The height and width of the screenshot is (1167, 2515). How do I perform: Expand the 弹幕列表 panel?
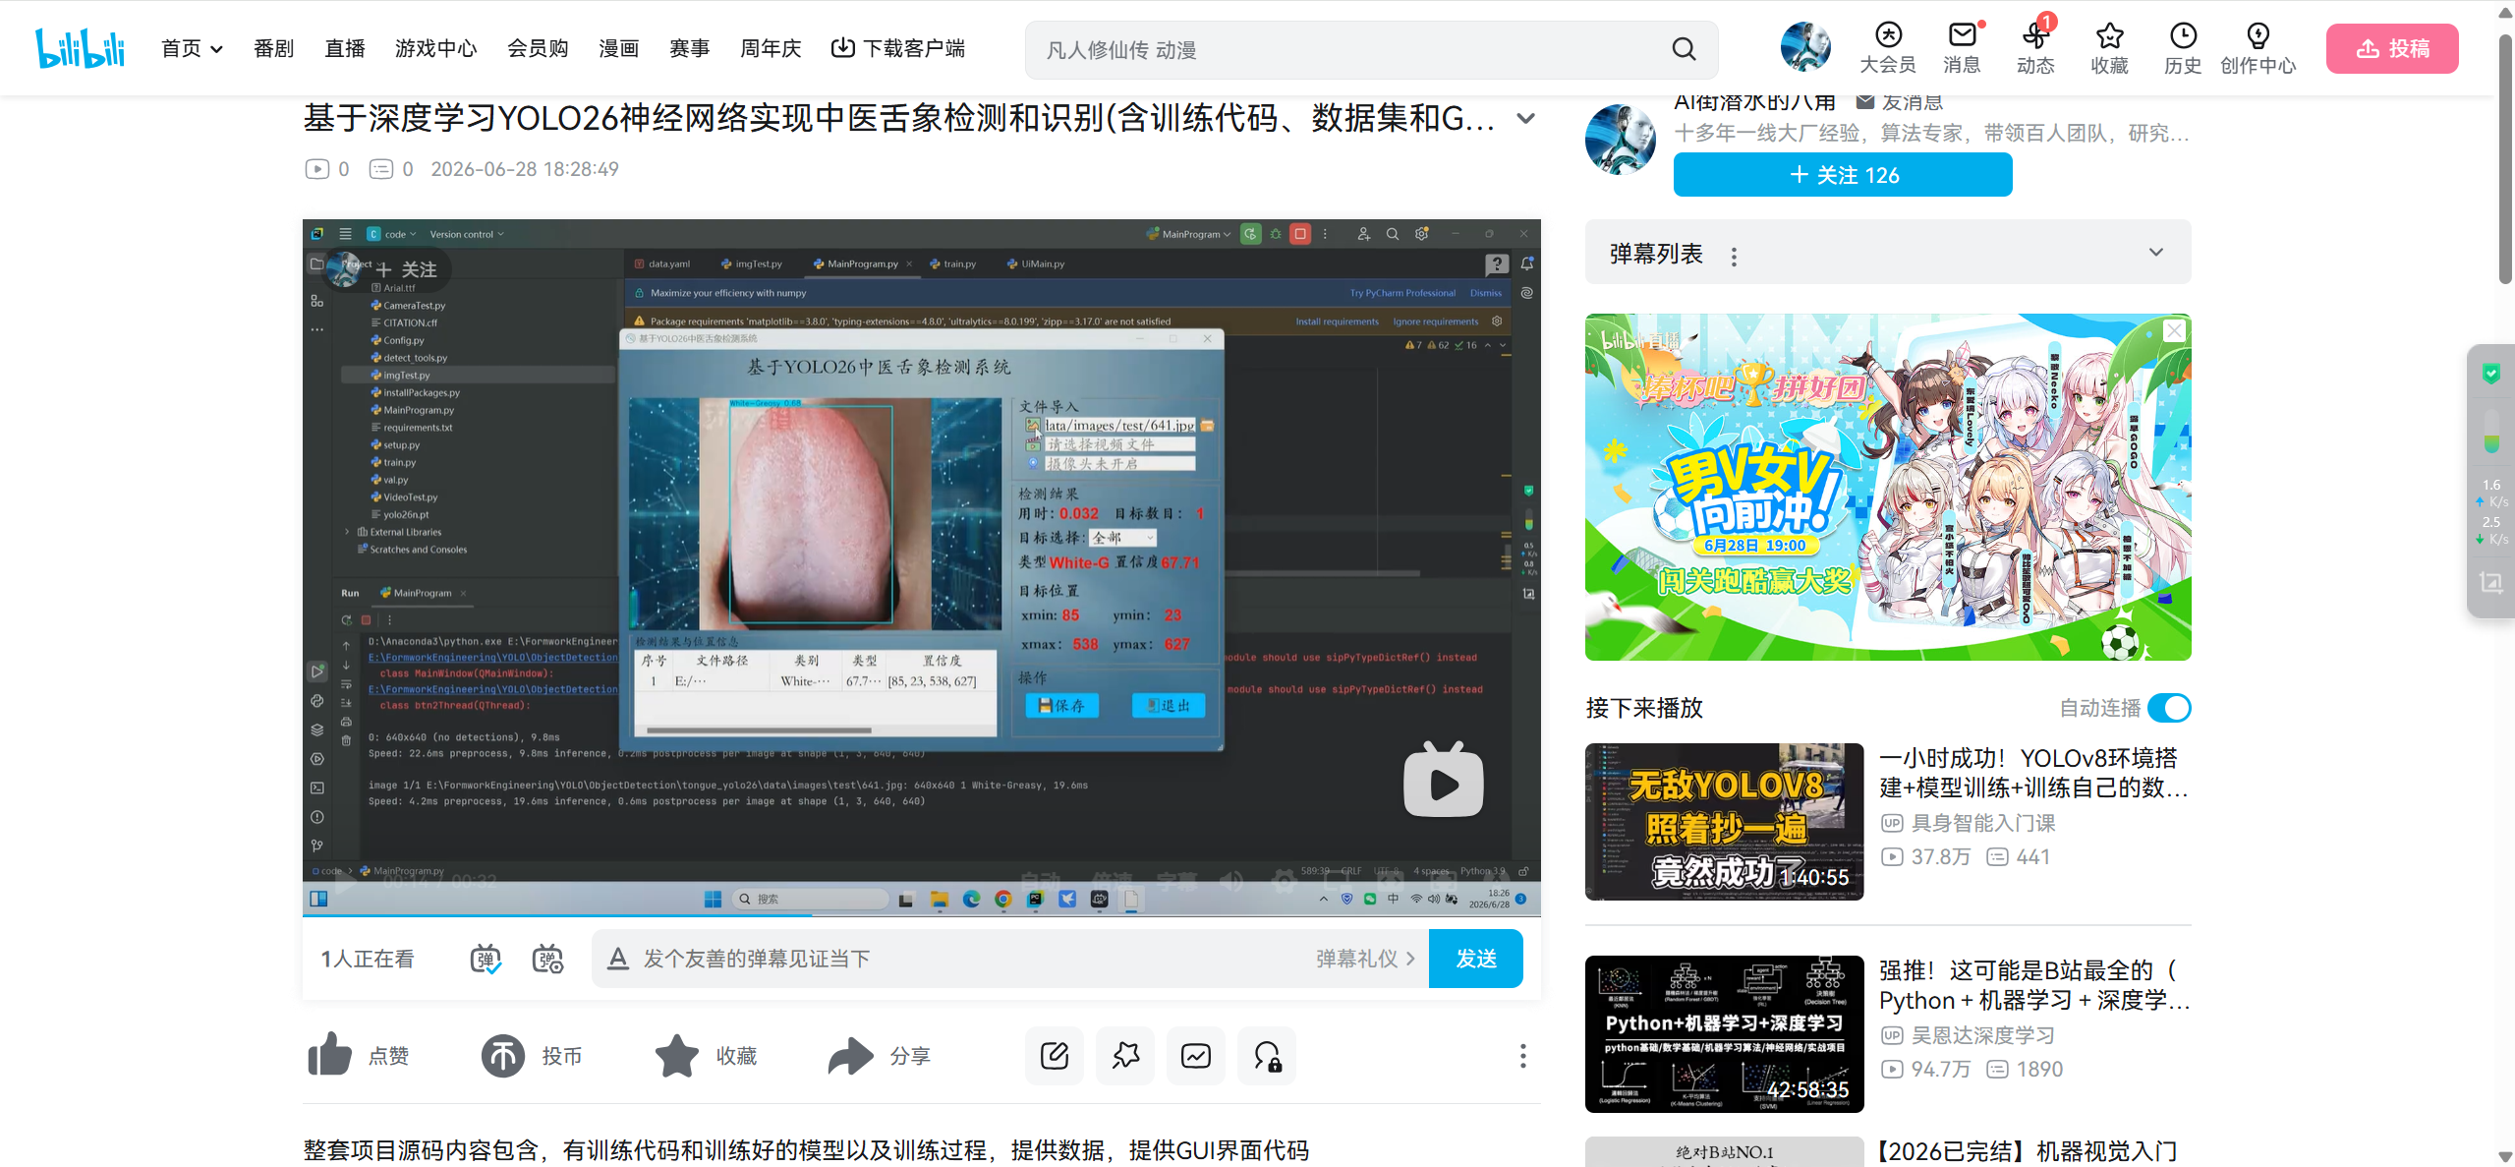[x=2155, y=253]
